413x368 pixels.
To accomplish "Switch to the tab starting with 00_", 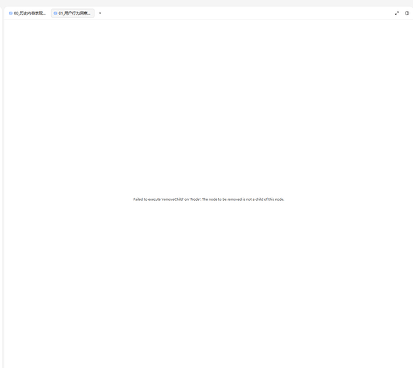I will click(27, 13).
